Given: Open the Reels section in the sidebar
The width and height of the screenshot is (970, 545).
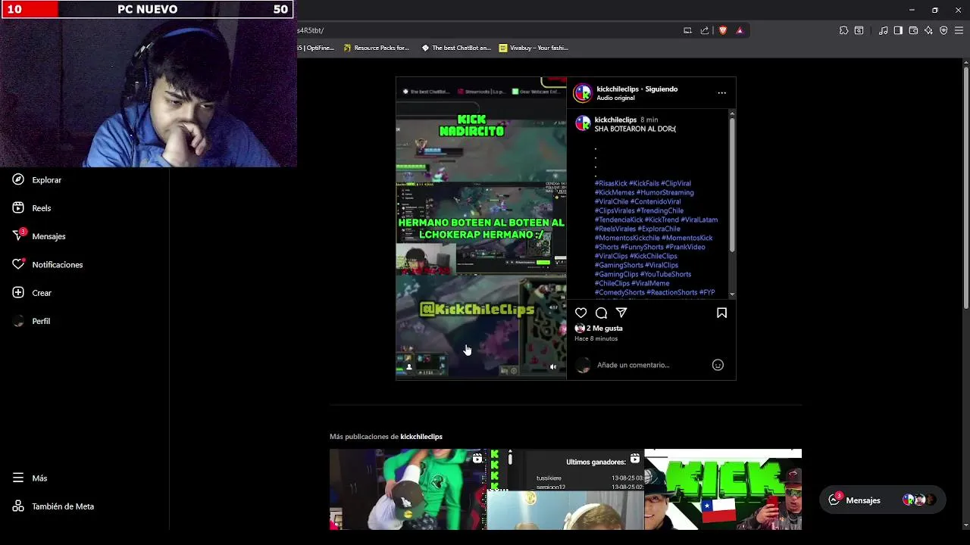Looking at the screenshot, I should (31, 208).
